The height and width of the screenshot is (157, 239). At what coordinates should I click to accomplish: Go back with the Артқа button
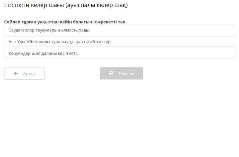24,73
